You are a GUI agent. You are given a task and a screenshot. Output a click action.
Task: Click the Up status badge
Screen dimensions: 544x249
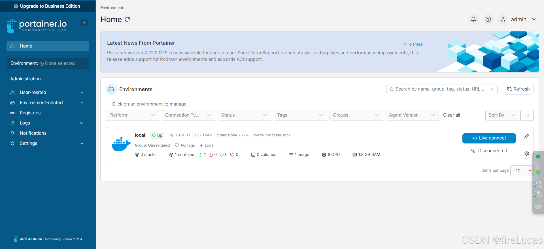click(x=157, y=135)
